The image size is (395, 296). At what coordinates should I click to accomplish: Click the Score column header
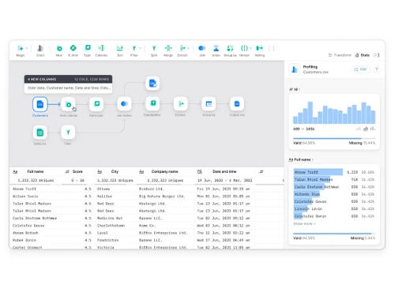pos(77,171)
